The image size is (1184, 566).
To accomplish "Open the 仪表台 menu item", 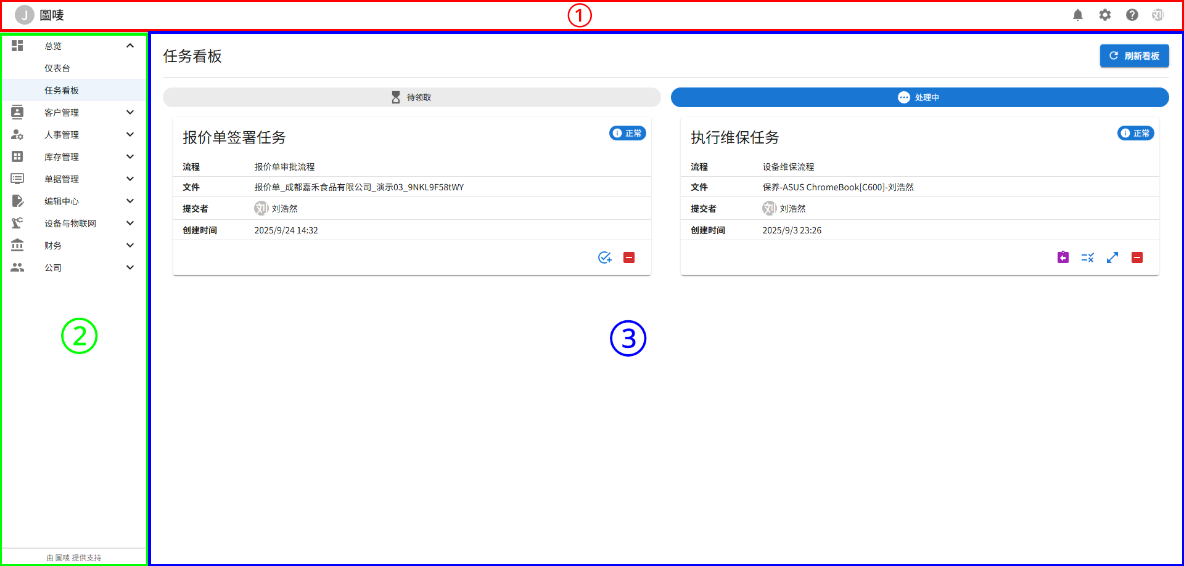I will [x=57, y=68].
